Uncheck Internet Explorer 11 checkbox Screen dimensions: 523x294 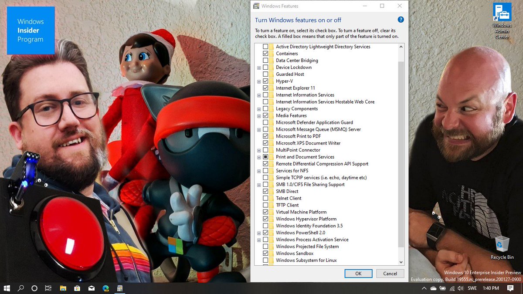click(265, 88)
